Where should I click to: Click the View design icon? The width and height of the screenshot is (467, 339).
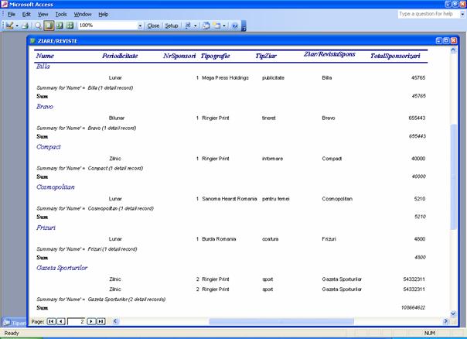coord(9,26)
